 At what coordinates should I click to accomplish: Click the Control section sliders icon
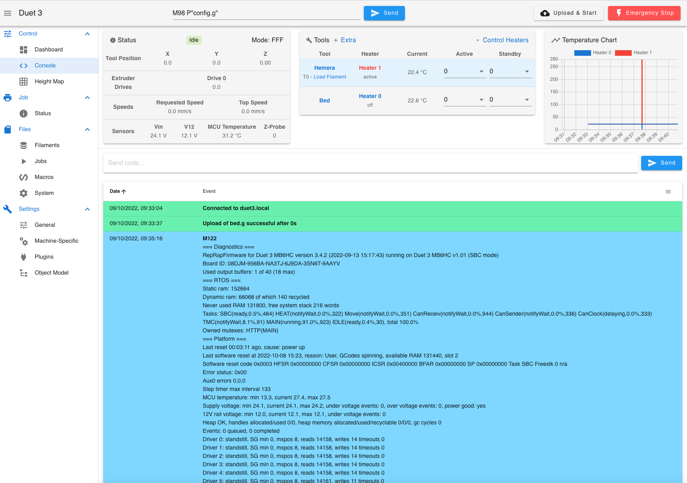(x=8, y=34)
